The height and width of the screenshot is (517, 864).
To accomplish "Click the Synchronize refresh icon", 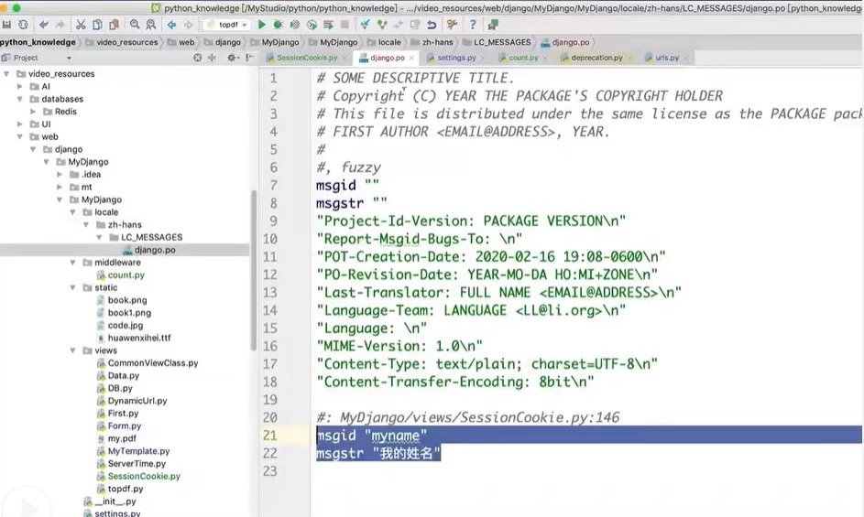I will pyautogui.click(x=23, y=25).
